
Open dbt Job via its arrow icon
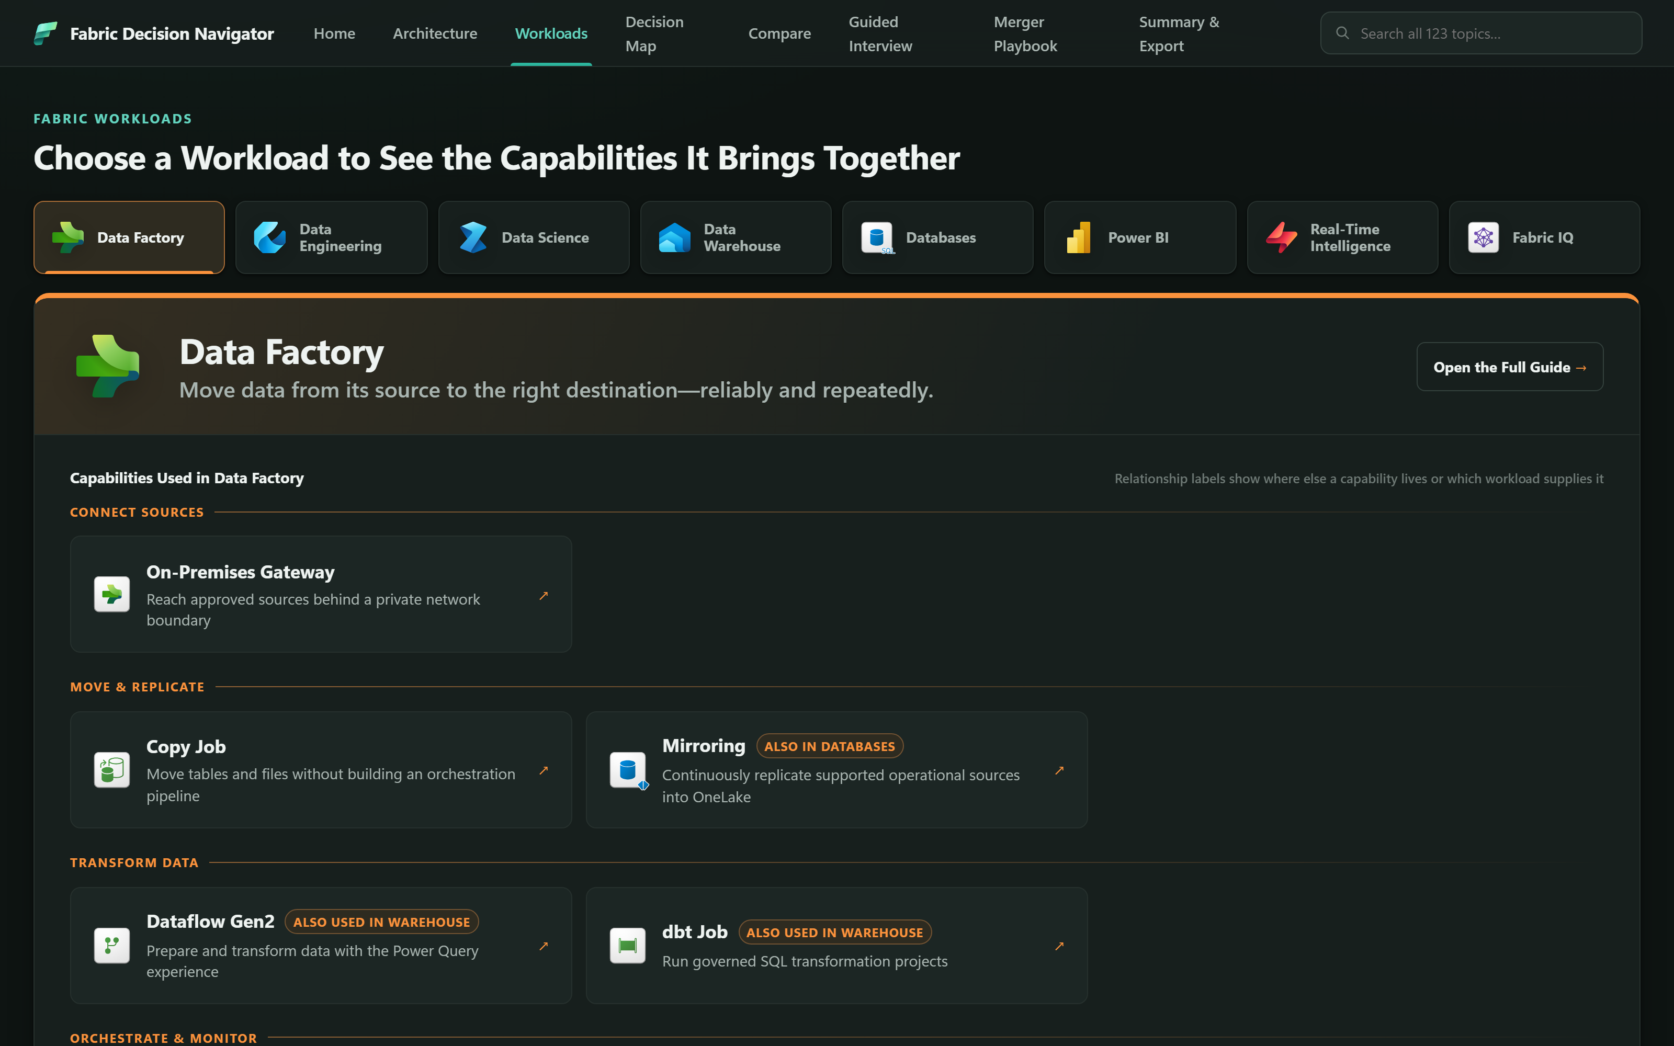(x=1059, y=946)
